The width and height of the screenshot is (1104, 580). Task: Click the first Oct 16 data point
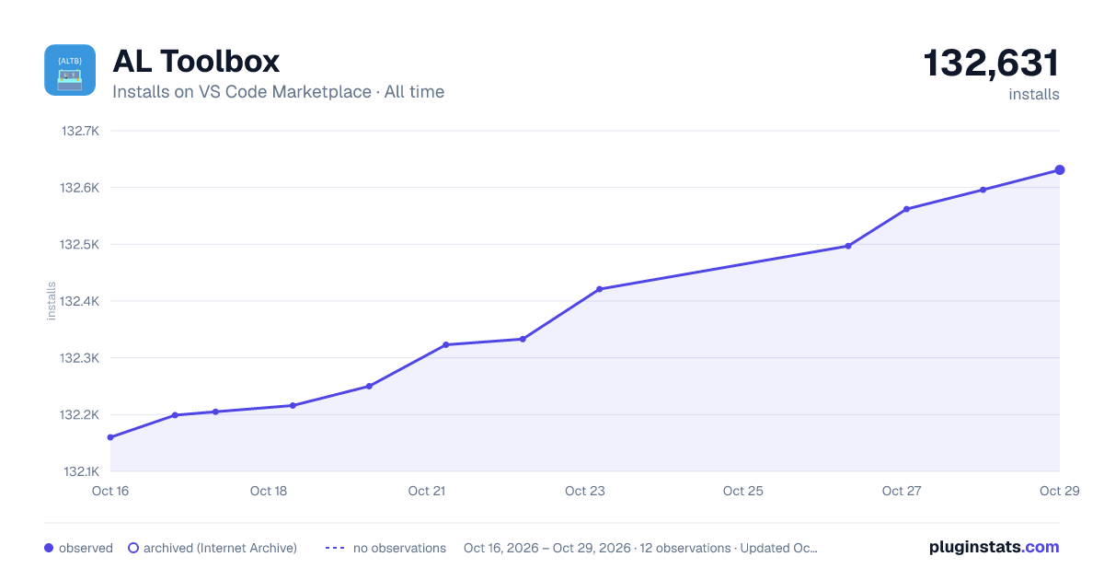pyautogui.click(x=110, y=437)
